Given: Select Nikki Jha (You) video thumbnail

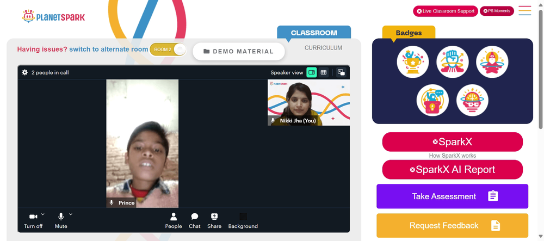Looking at the screenshot, I should click(308, 103).
